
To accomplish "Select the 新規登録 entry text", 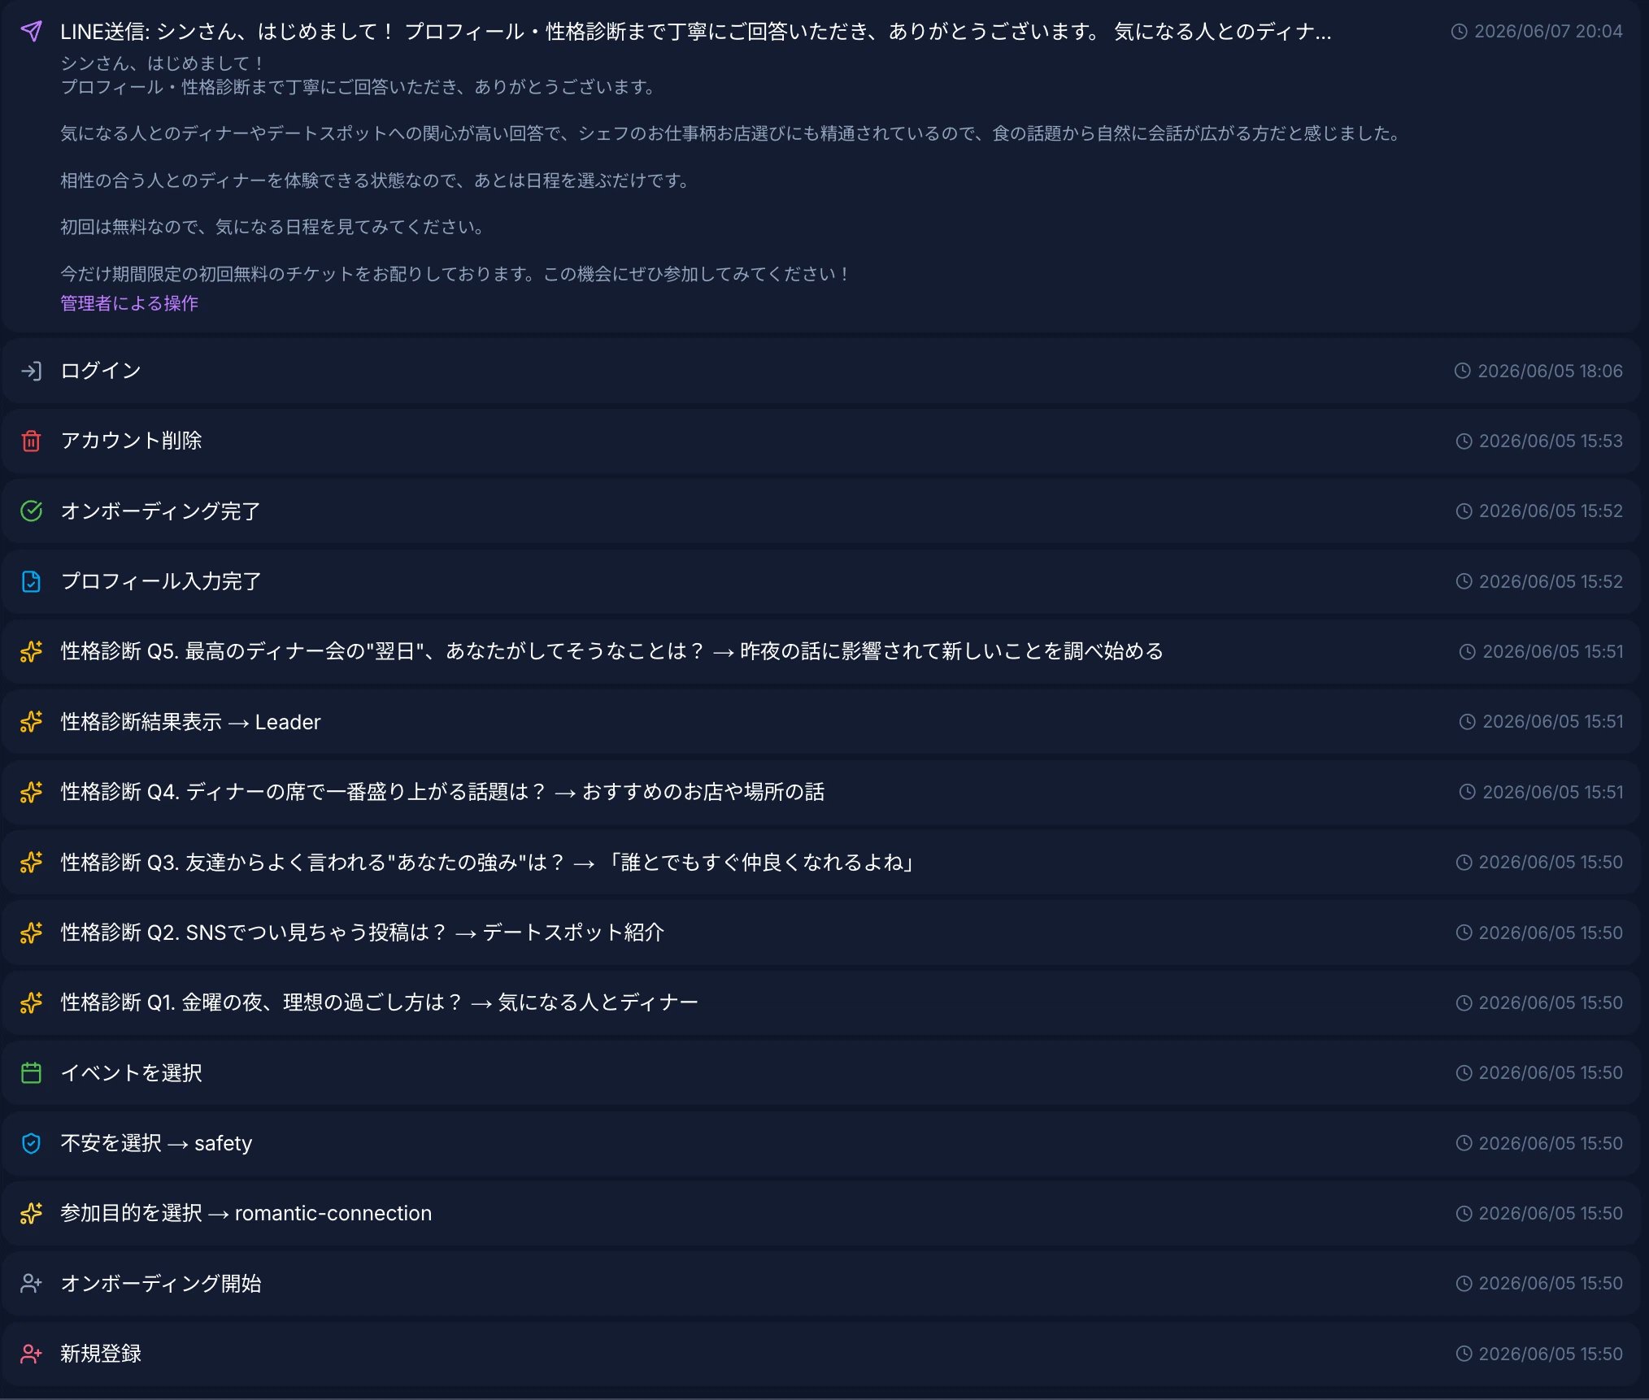I will [101, 1354].
